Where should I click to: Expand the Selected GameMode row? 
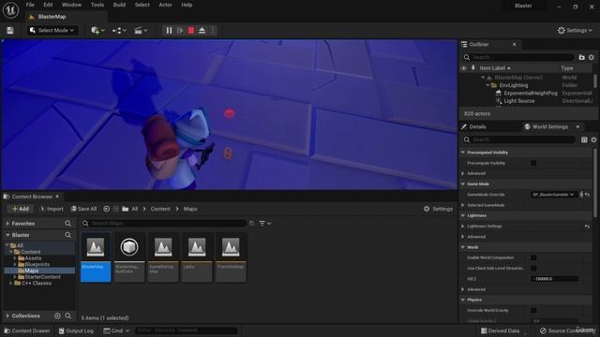click(463, 205)
